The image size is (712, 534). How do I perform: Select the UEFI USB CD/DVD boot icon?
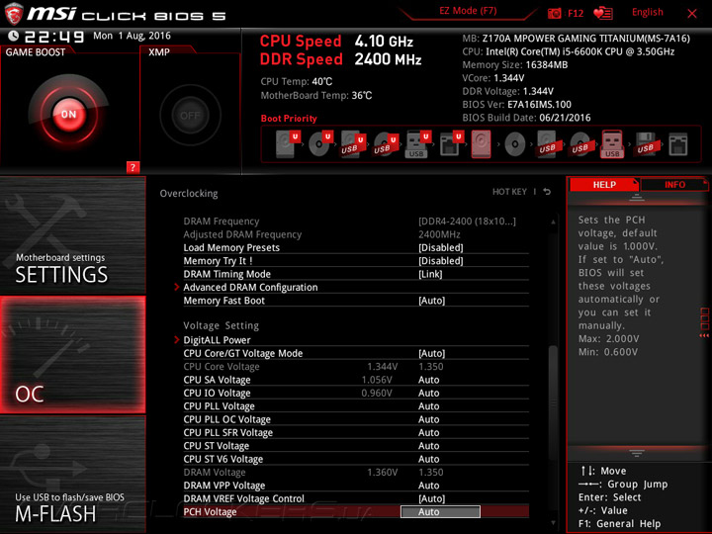[386, 144]
